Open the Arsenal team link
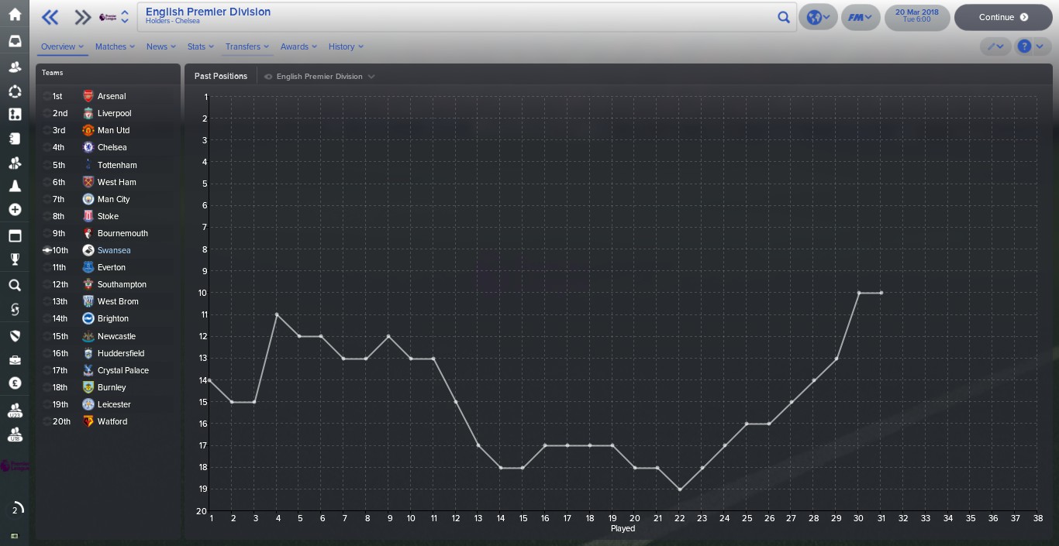Image resolution: width=1059 pixels, height=546 pixels. [112, 96]
